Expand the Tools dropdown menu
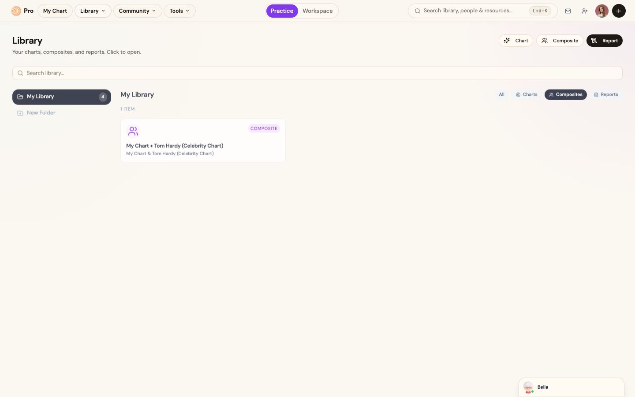Viewport: 635px width, 397px height. (179, 11)
